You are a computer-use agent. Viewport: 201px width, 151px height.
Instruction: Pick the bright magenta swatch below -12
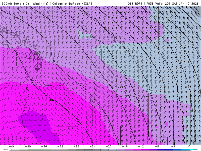pyautogui.click(x=137, y=150)
